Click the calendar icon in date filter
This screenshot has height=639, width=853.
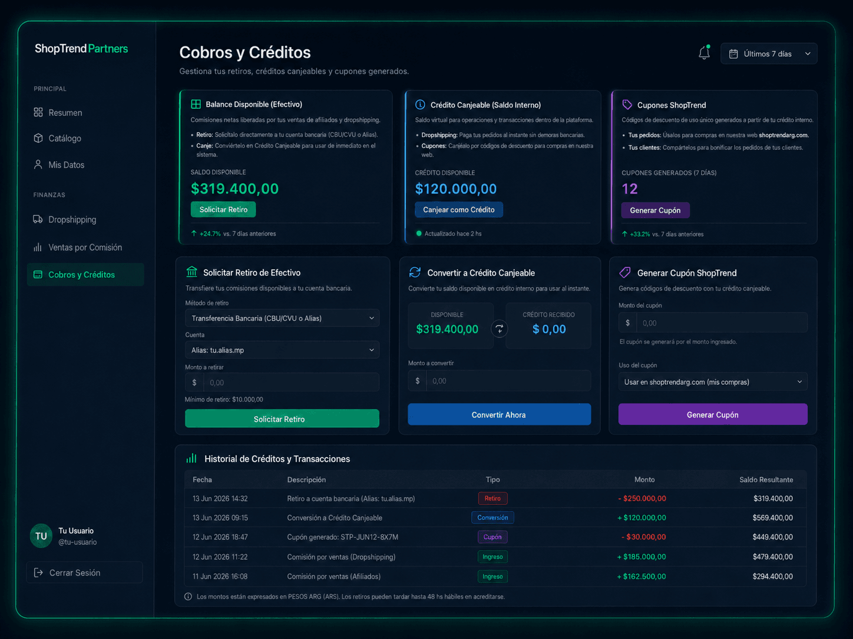click(733, 54)
